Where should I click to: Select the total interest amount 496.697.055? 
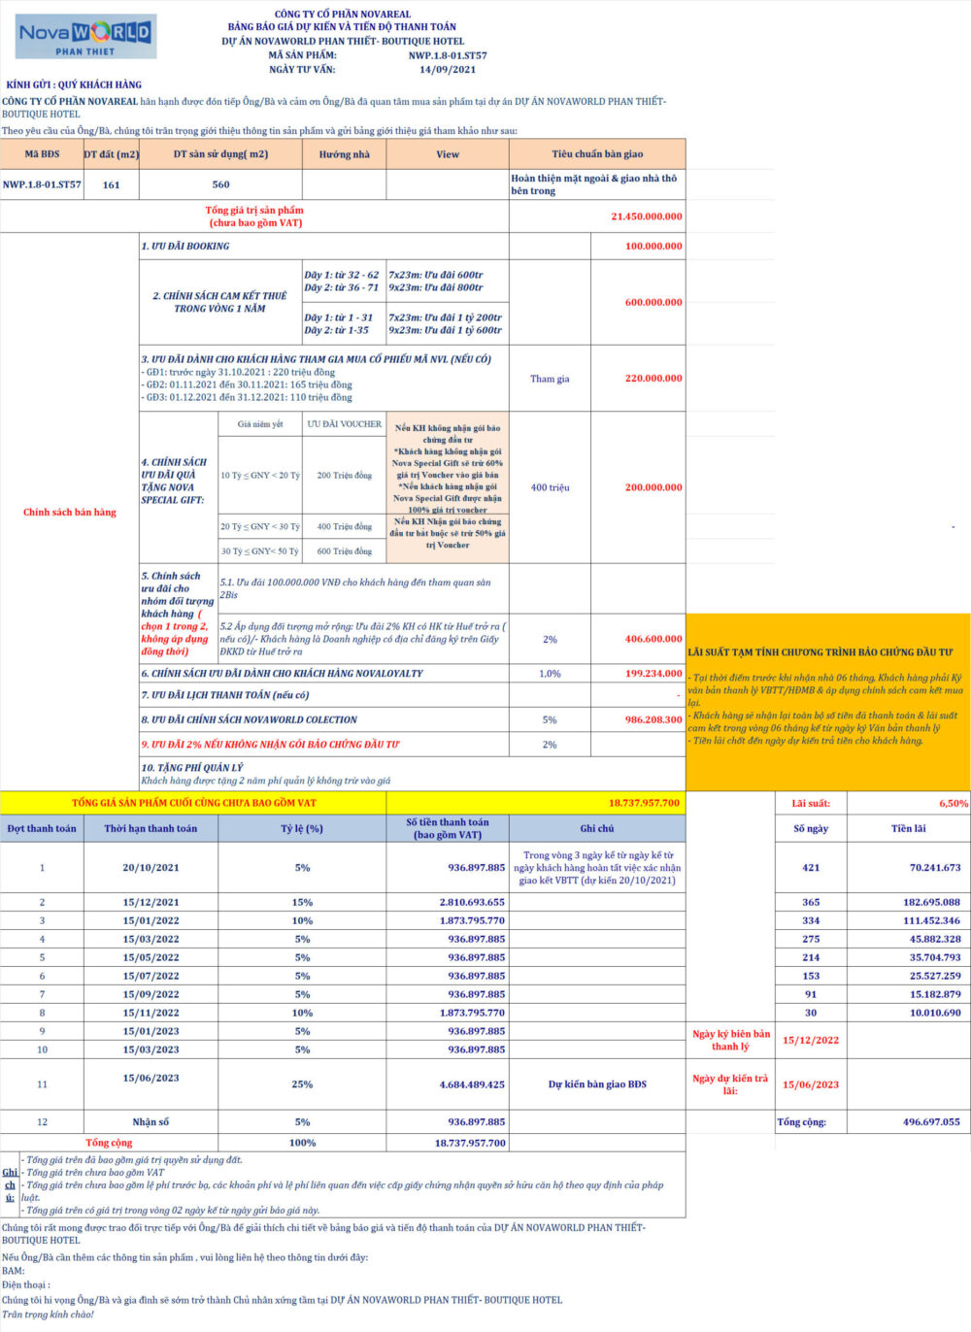point(932,1121)
